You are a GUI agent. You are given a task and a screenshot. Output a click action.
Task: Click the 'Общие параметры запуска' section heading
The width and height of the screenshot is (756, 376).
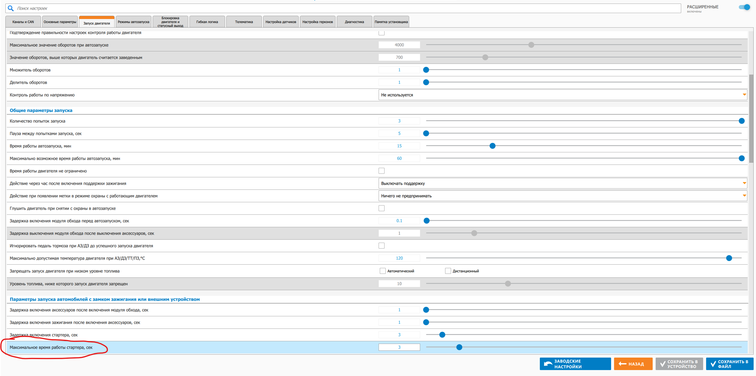click(41, 110)
